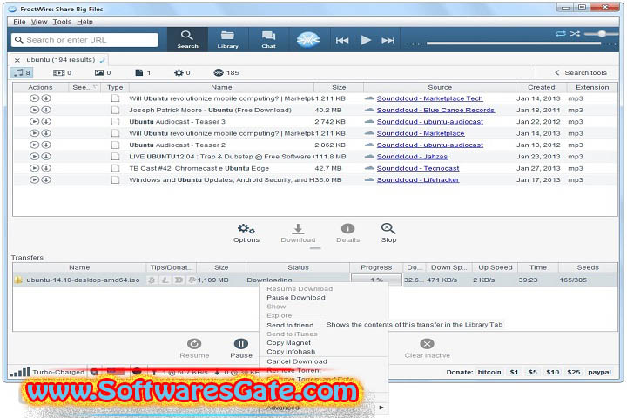Image resolution: width=627 pixels, height=418 pixels.
Task: Choose Send to friend menu entry
Action: (x=290, y=325)
